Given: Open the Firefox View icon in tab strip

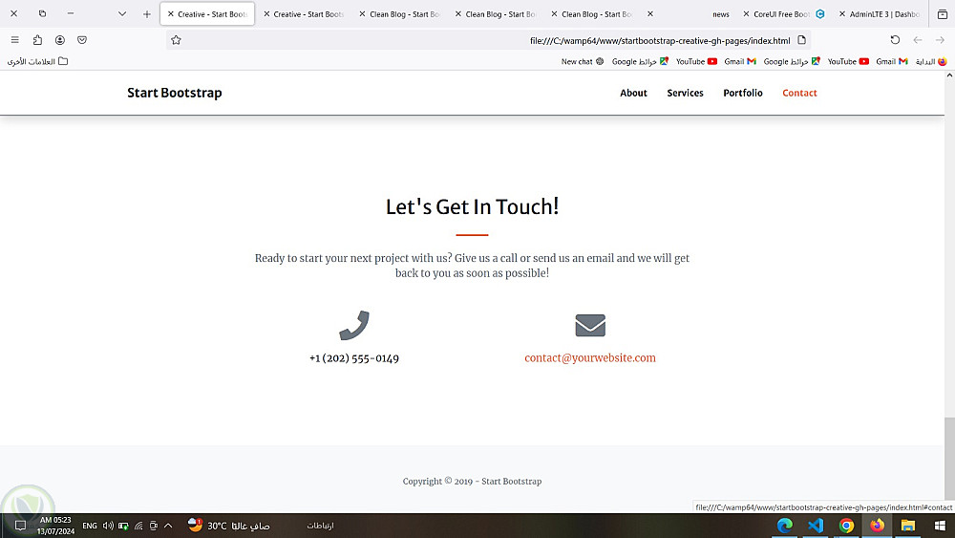Looking at the screenshot, I should click(x=943, y=14).
